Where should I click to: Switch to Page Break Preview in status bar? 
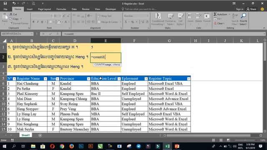(228, 140)
